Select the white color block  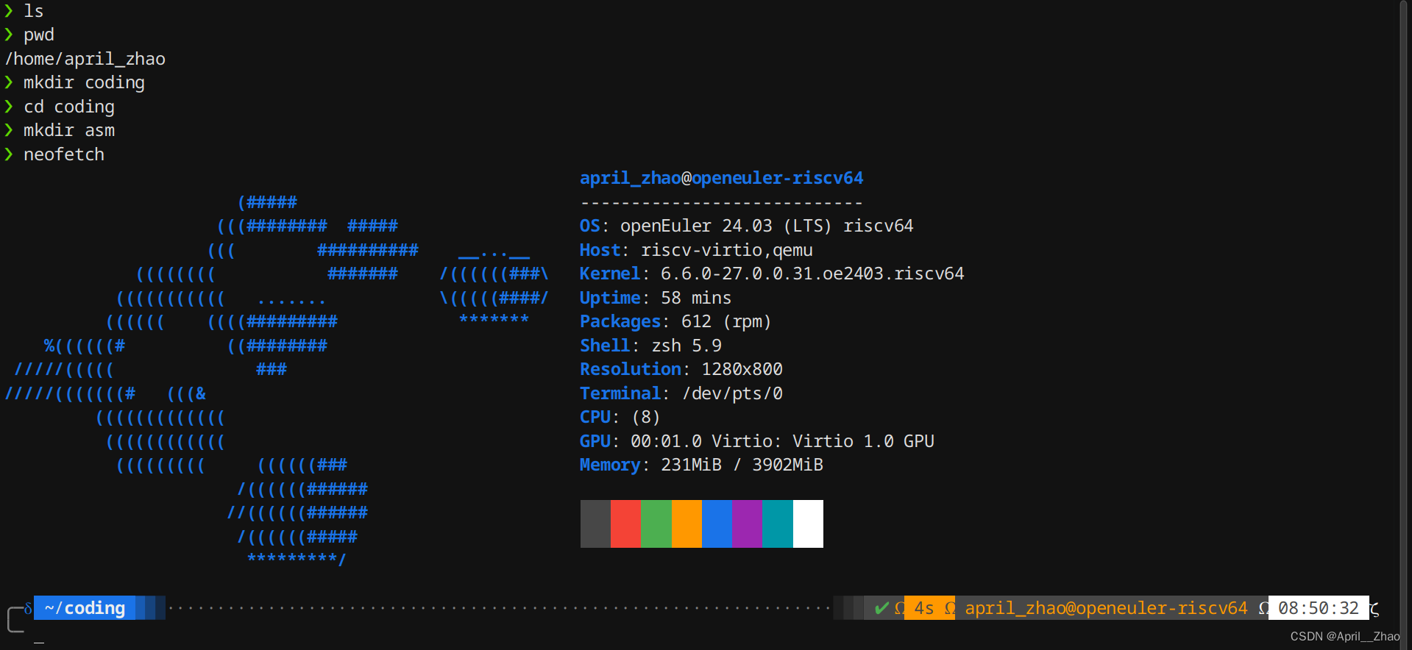click(808, 524)
